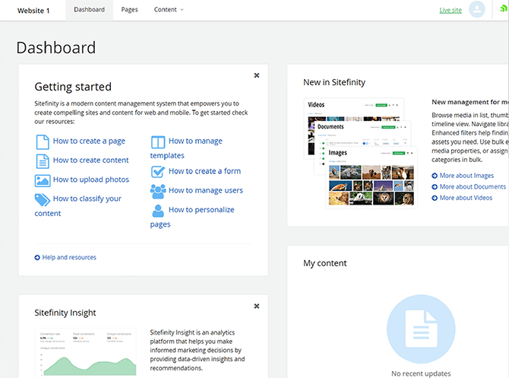
Task: Click the group icon beside How to manage users
Action: click(x=157, y=191)
